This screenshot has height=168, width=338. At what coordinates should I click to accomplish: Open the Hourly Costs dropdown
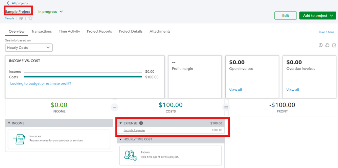click(29, 48)
